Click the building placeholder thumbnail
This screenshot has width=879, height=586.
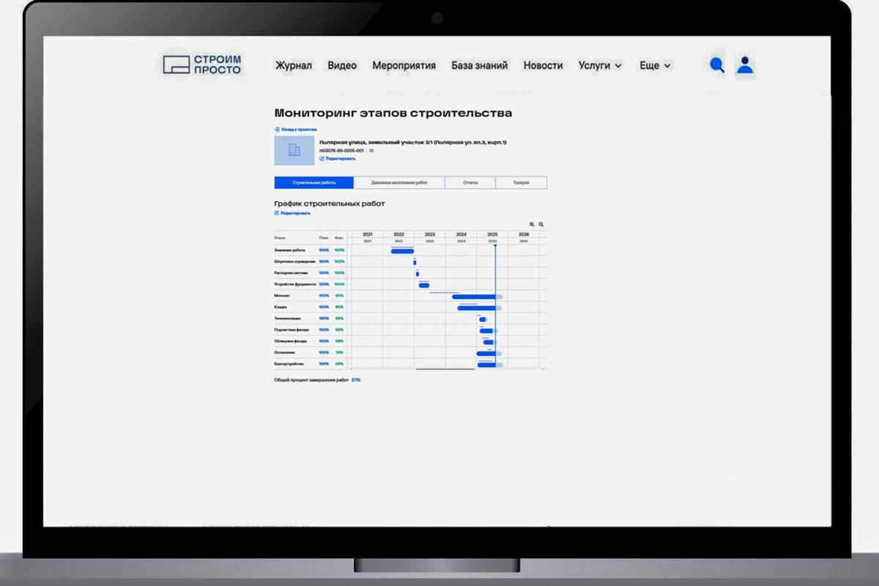294,150
